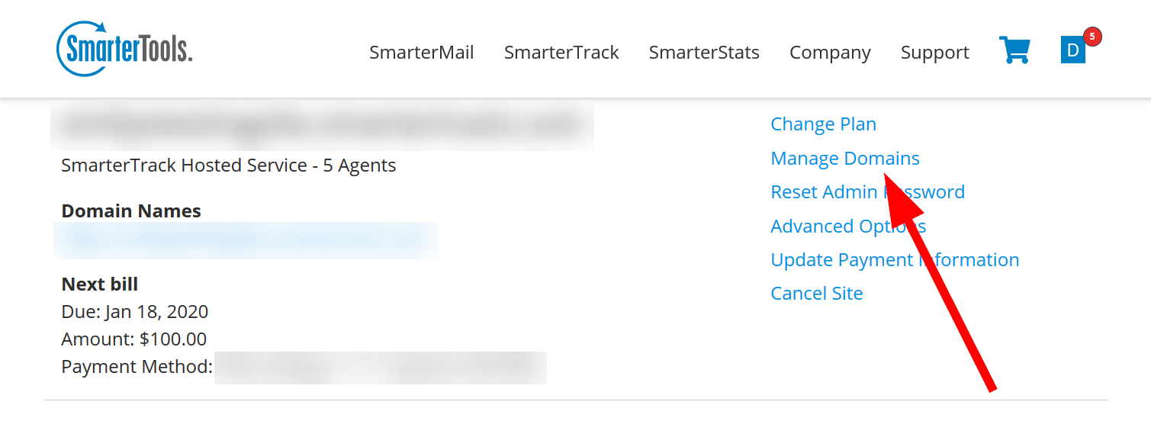
Task: Open the SmarterTrack navigation menu
Action: click(561, 53)
